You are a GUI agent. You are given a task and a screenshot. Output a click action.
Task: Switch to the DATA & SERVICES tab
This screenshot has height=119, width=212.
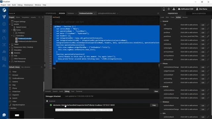click(199, 13)
